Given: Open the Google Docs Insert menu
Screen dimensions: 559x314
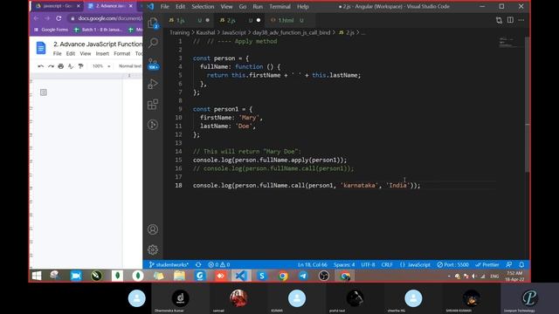Looking at the screenshot, I should coord(102,54).
